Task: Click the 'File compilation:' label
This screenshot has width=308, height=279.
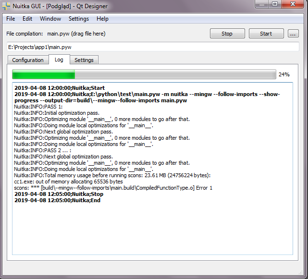Action: click(x=25, y=34)
